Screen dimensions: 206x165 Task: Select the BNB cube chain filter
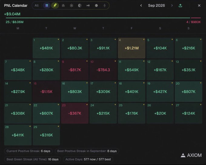click(71, 5)
